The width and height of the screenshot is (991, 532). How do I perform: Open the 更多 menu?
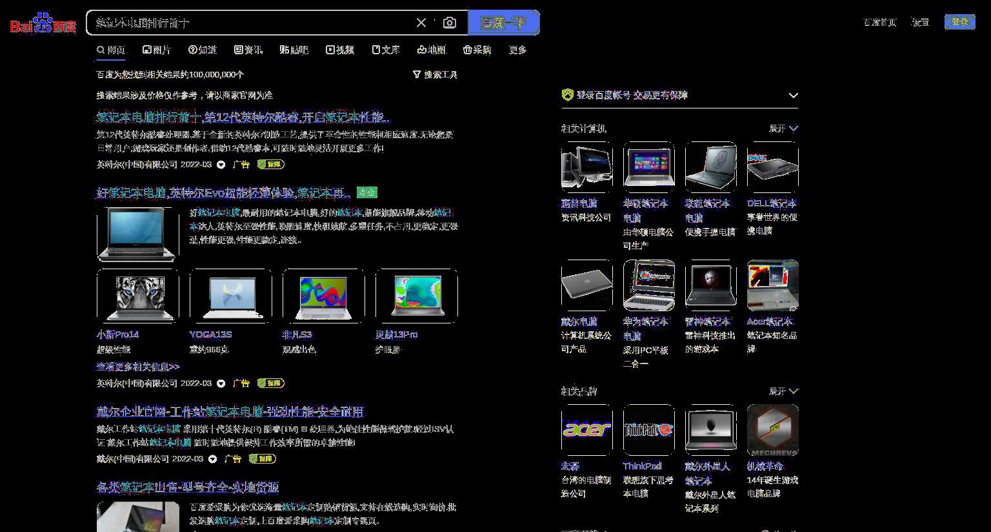517,50
